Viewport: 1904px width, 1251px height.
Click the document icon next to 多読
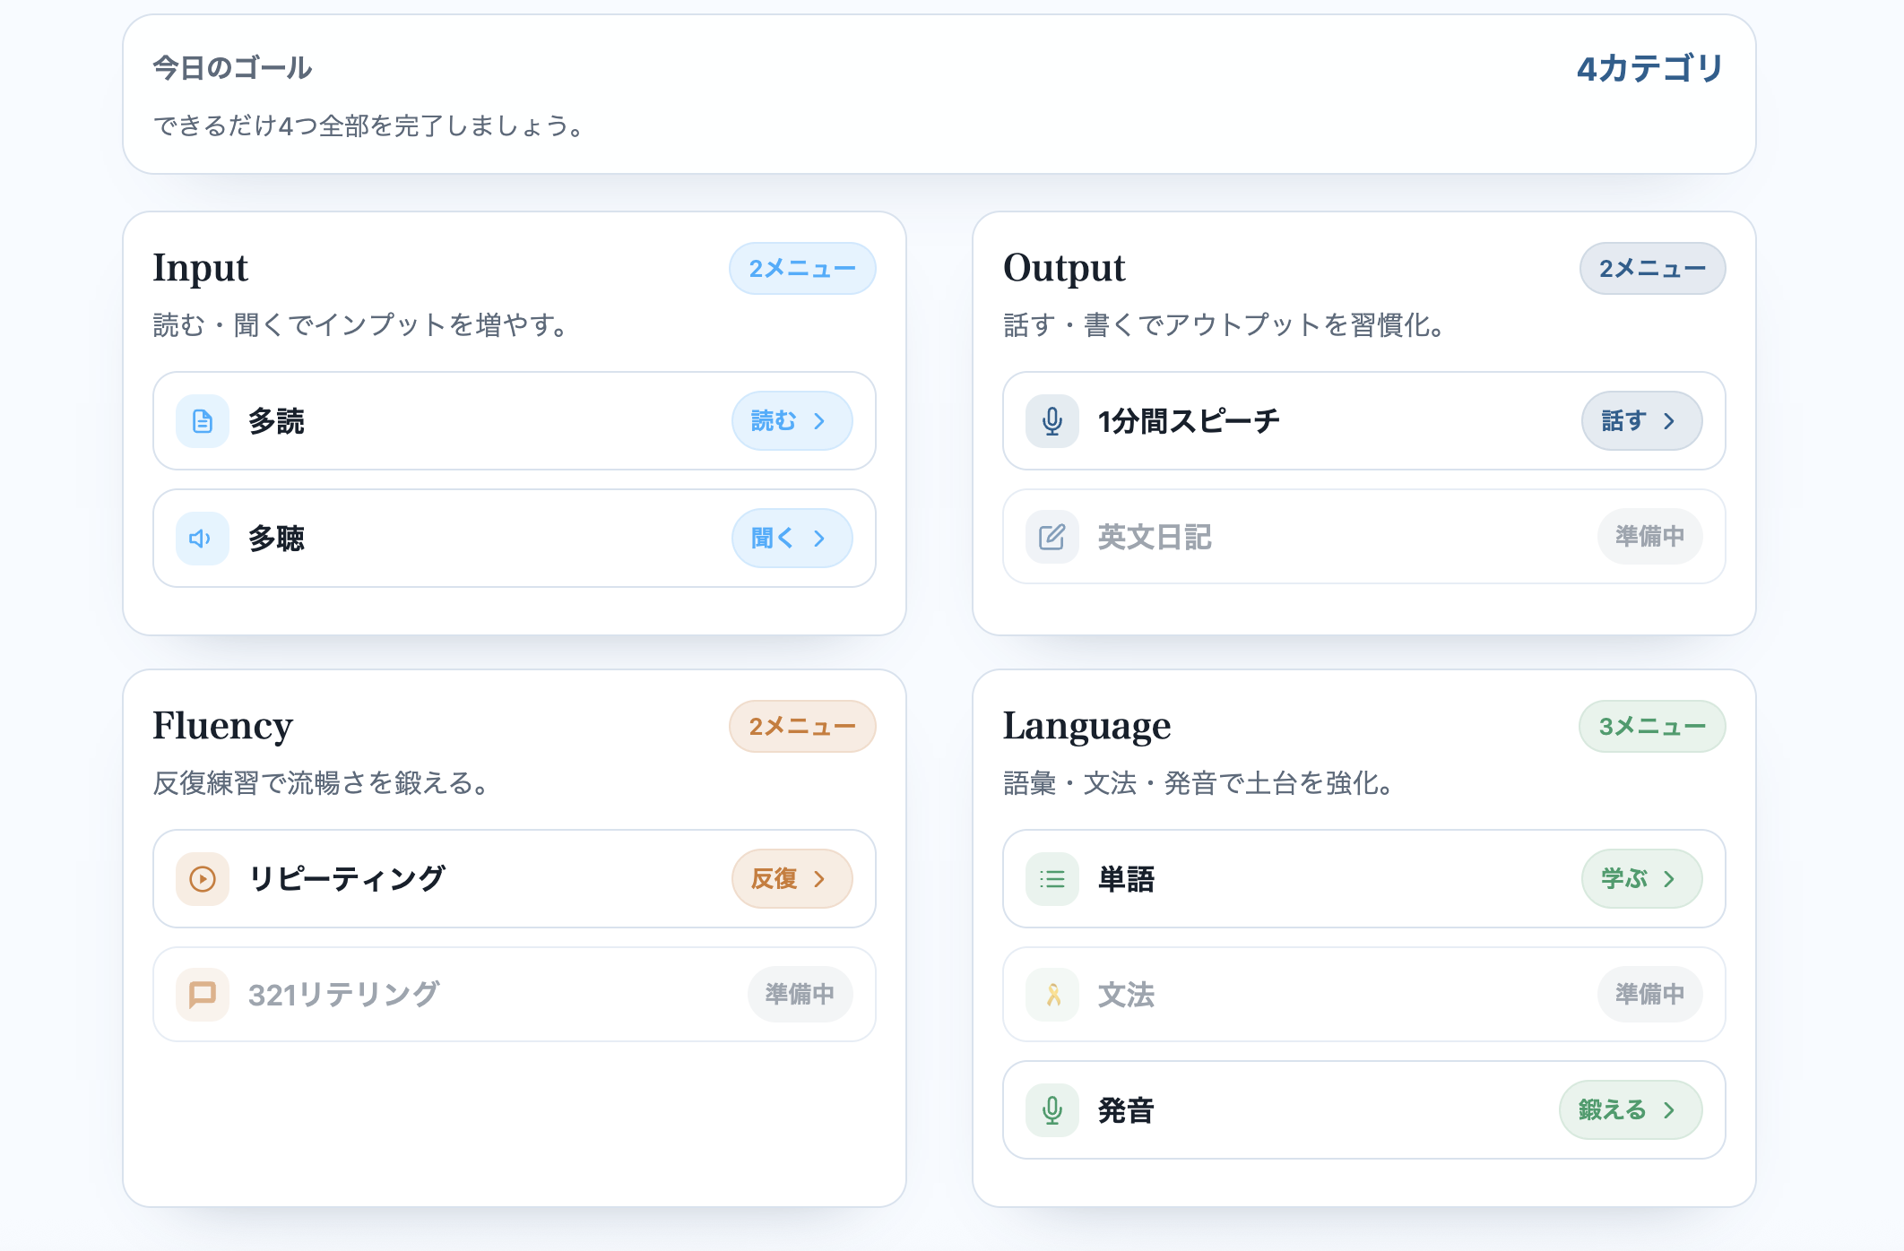click(x=202, y=420)
